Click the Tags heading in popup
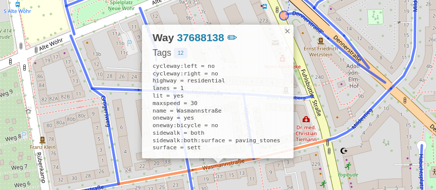The image size is (436, 190). pos(162,53)
